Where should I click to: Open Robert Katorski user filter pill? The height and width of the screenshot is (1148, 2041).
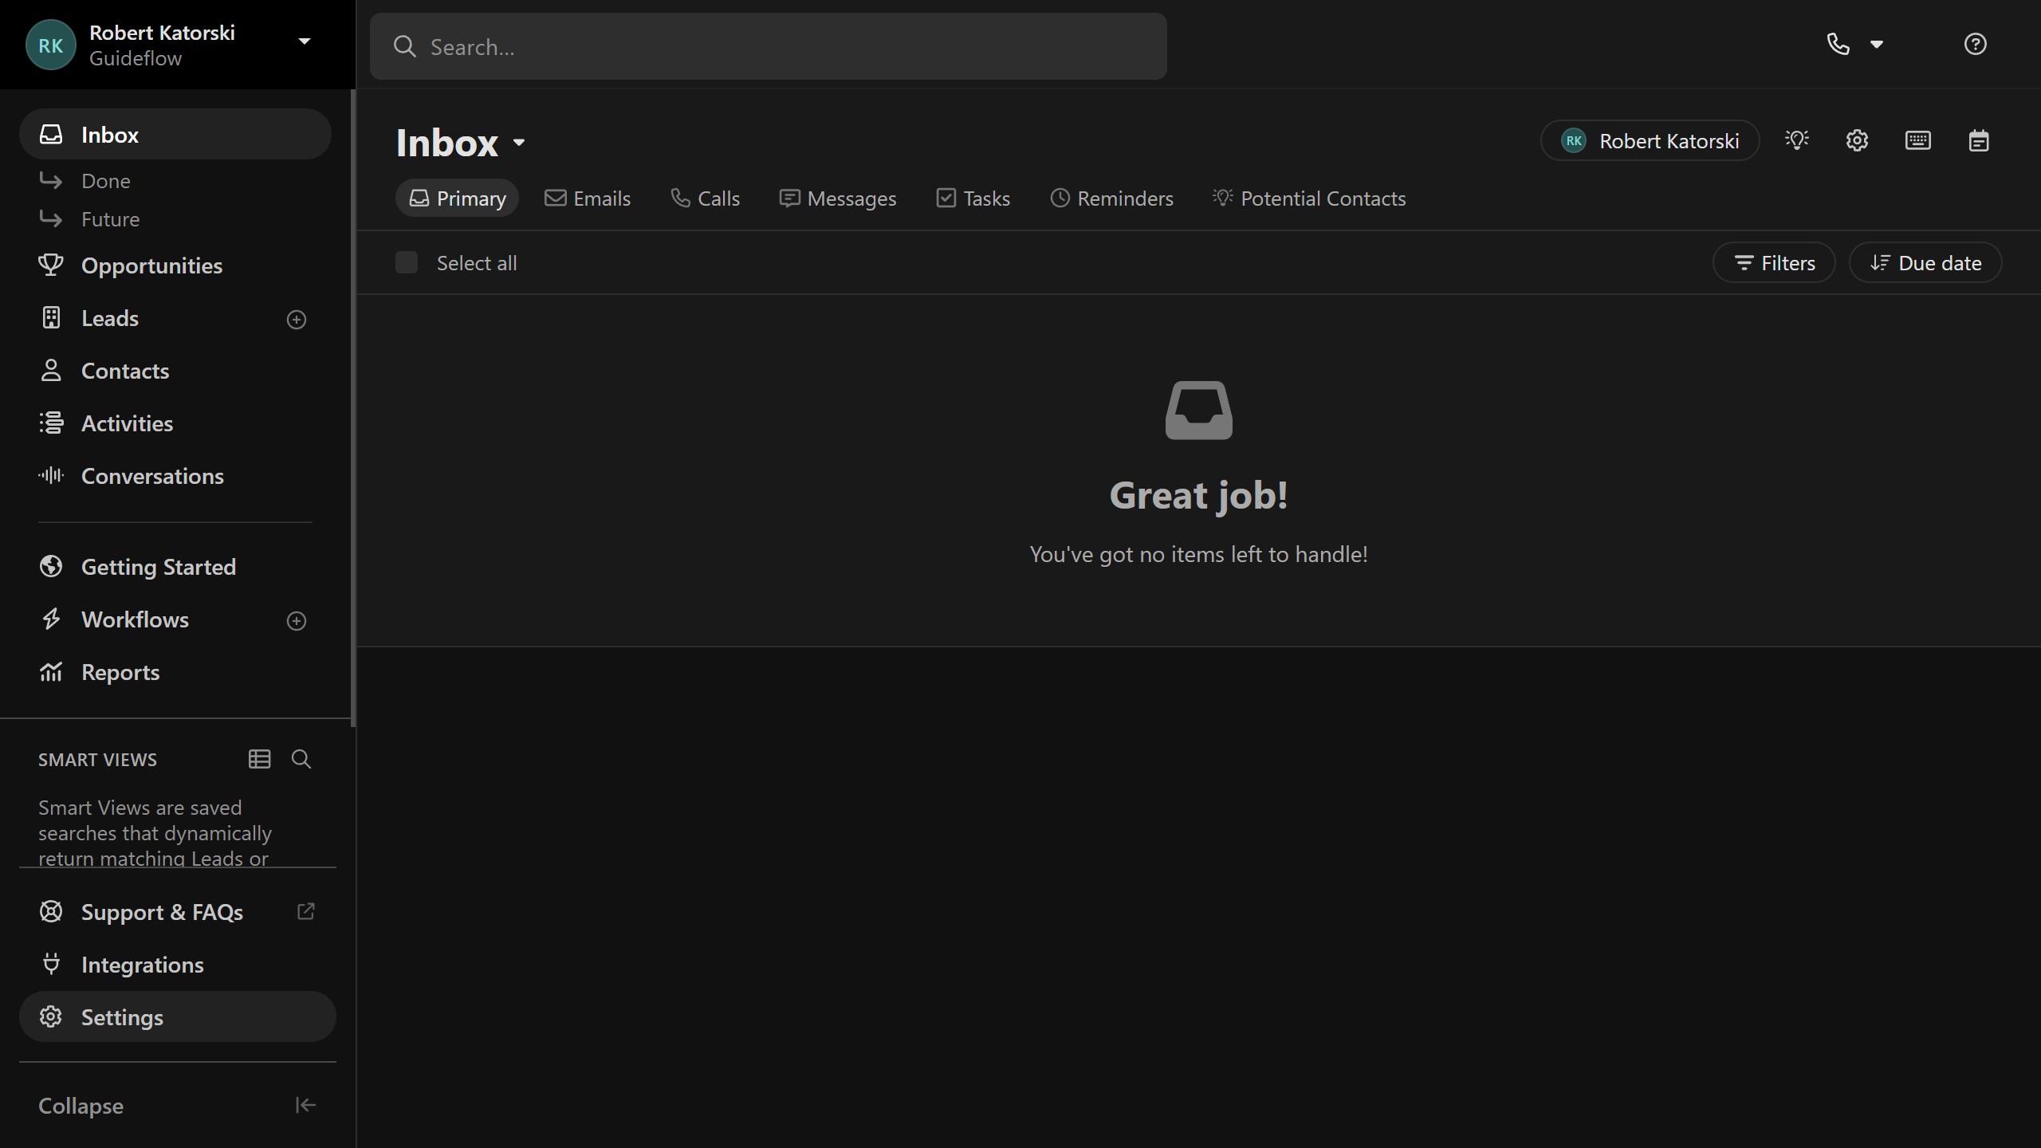point(1650,140)
